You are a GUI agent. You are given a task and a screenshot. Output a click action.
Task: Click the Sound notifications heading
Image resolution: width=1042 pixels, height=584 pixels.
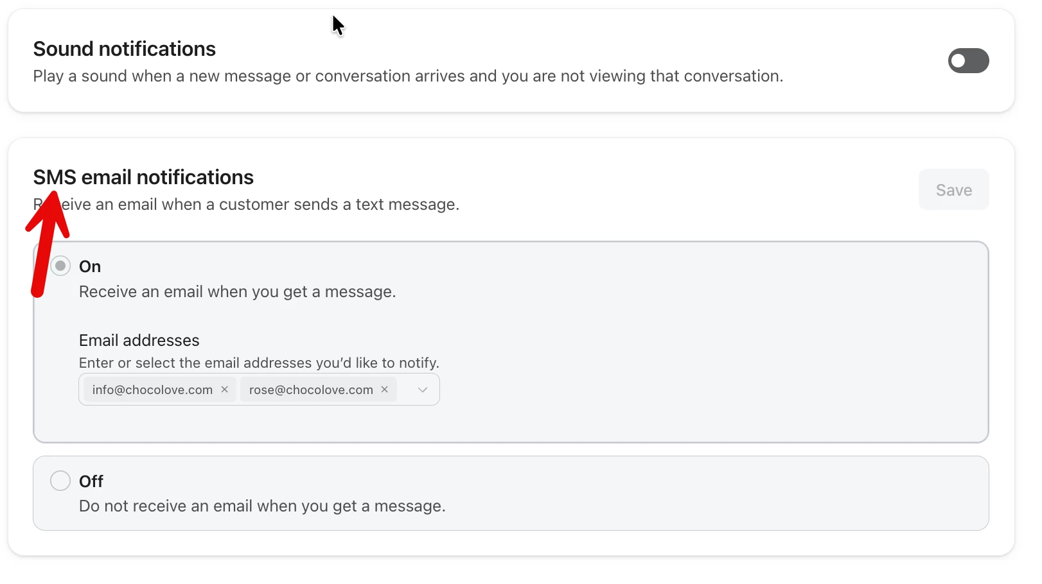point(125,49)
